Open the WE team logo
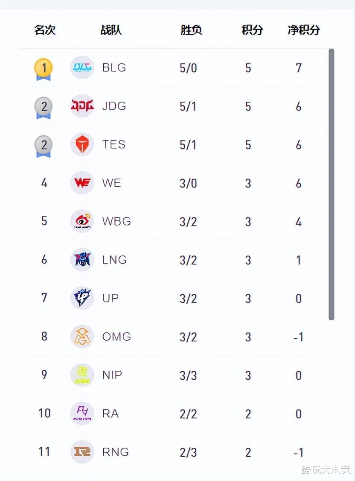 click(x=82, y=183)
